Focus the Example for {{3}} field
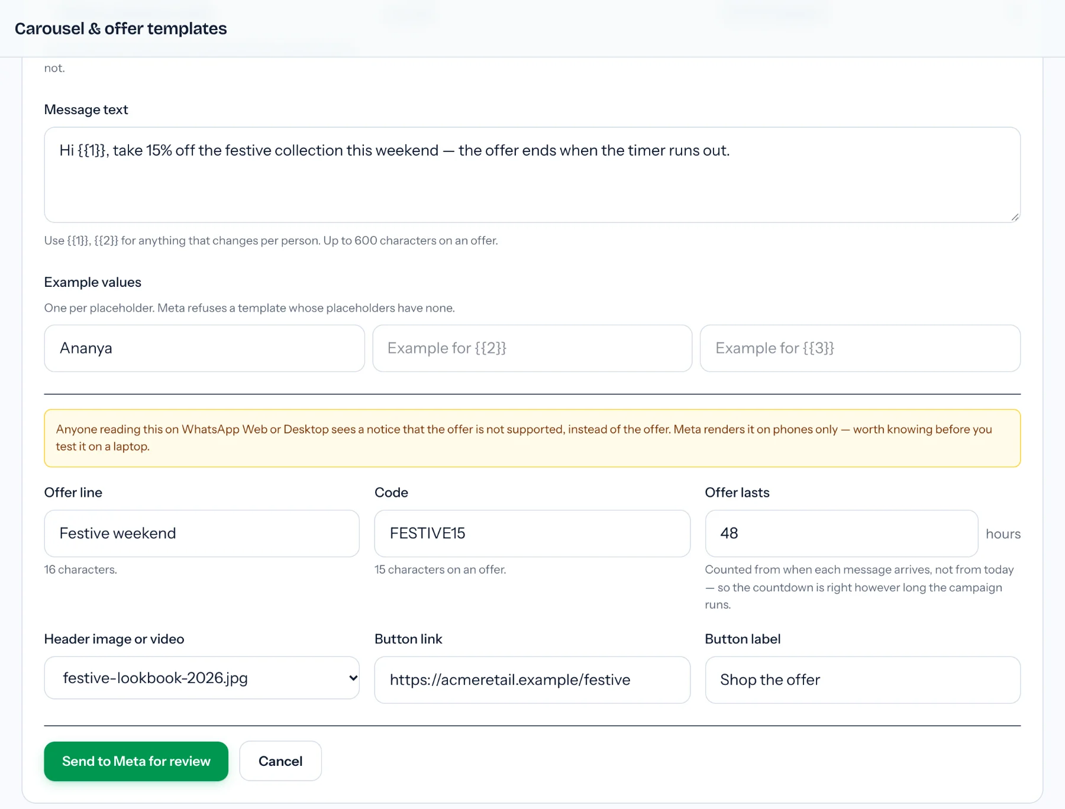The height and width of the screenshot is (809, 1065). (x=860, y=348)
